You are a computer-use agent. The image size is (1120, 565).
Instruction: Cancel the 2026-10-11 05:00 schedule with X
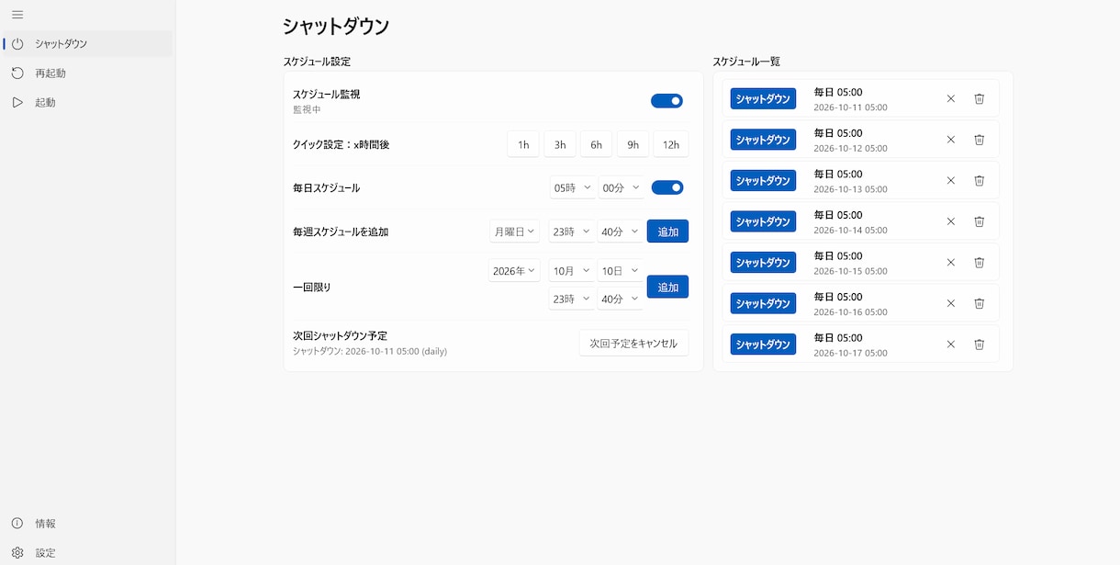tap(951, 98)
